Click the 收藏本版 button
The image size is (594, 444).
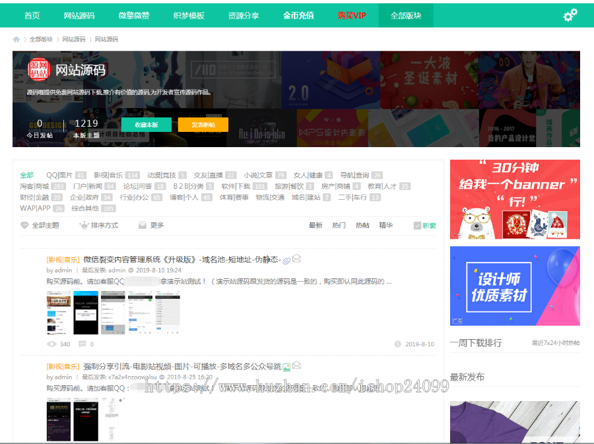click(x=146, y=125)
